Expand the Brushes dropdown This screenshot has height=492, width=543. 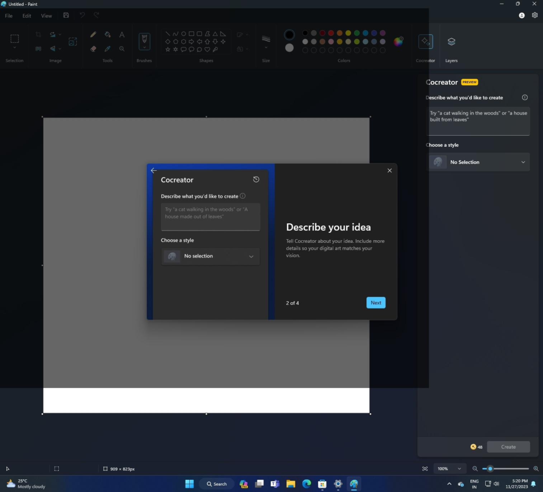tap(144, 48)
